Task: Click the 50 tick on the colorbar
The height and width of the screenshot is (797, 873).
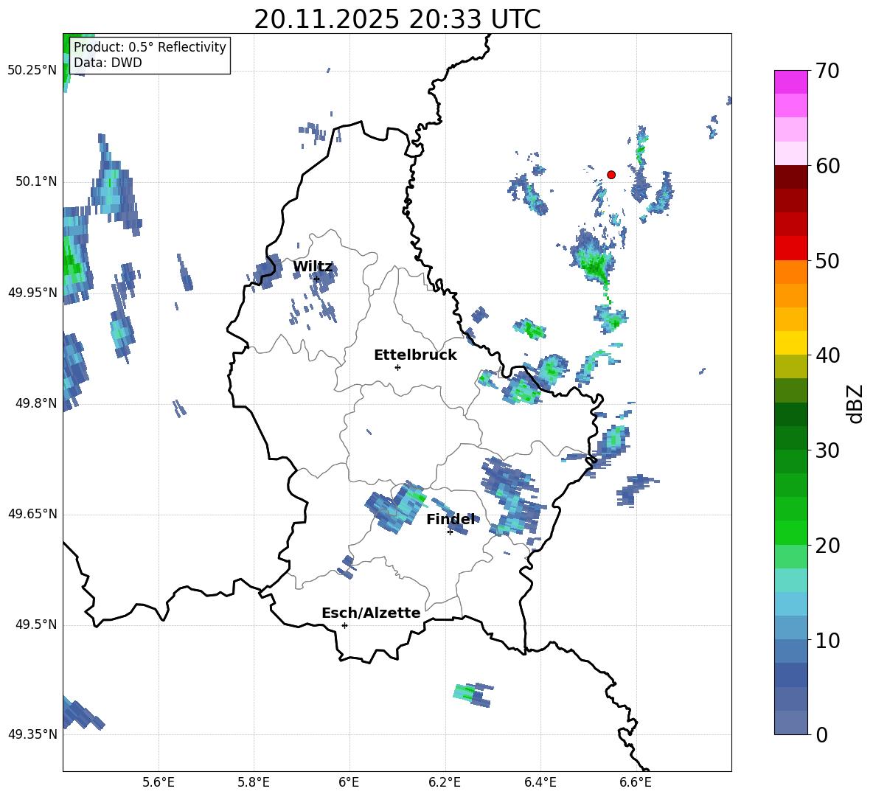Action: [827, 260]
